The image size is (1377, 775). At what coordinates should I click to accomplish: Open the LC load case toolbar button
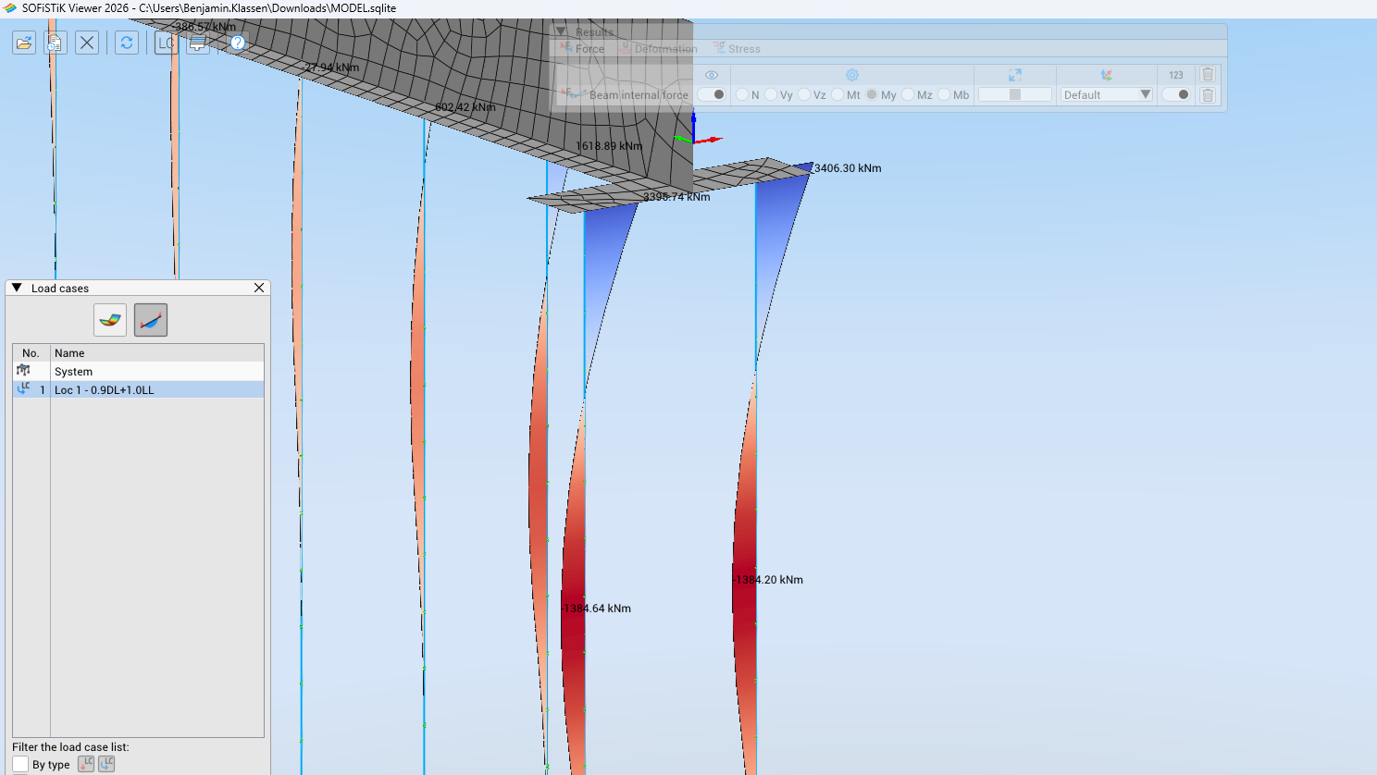point(167,43)
